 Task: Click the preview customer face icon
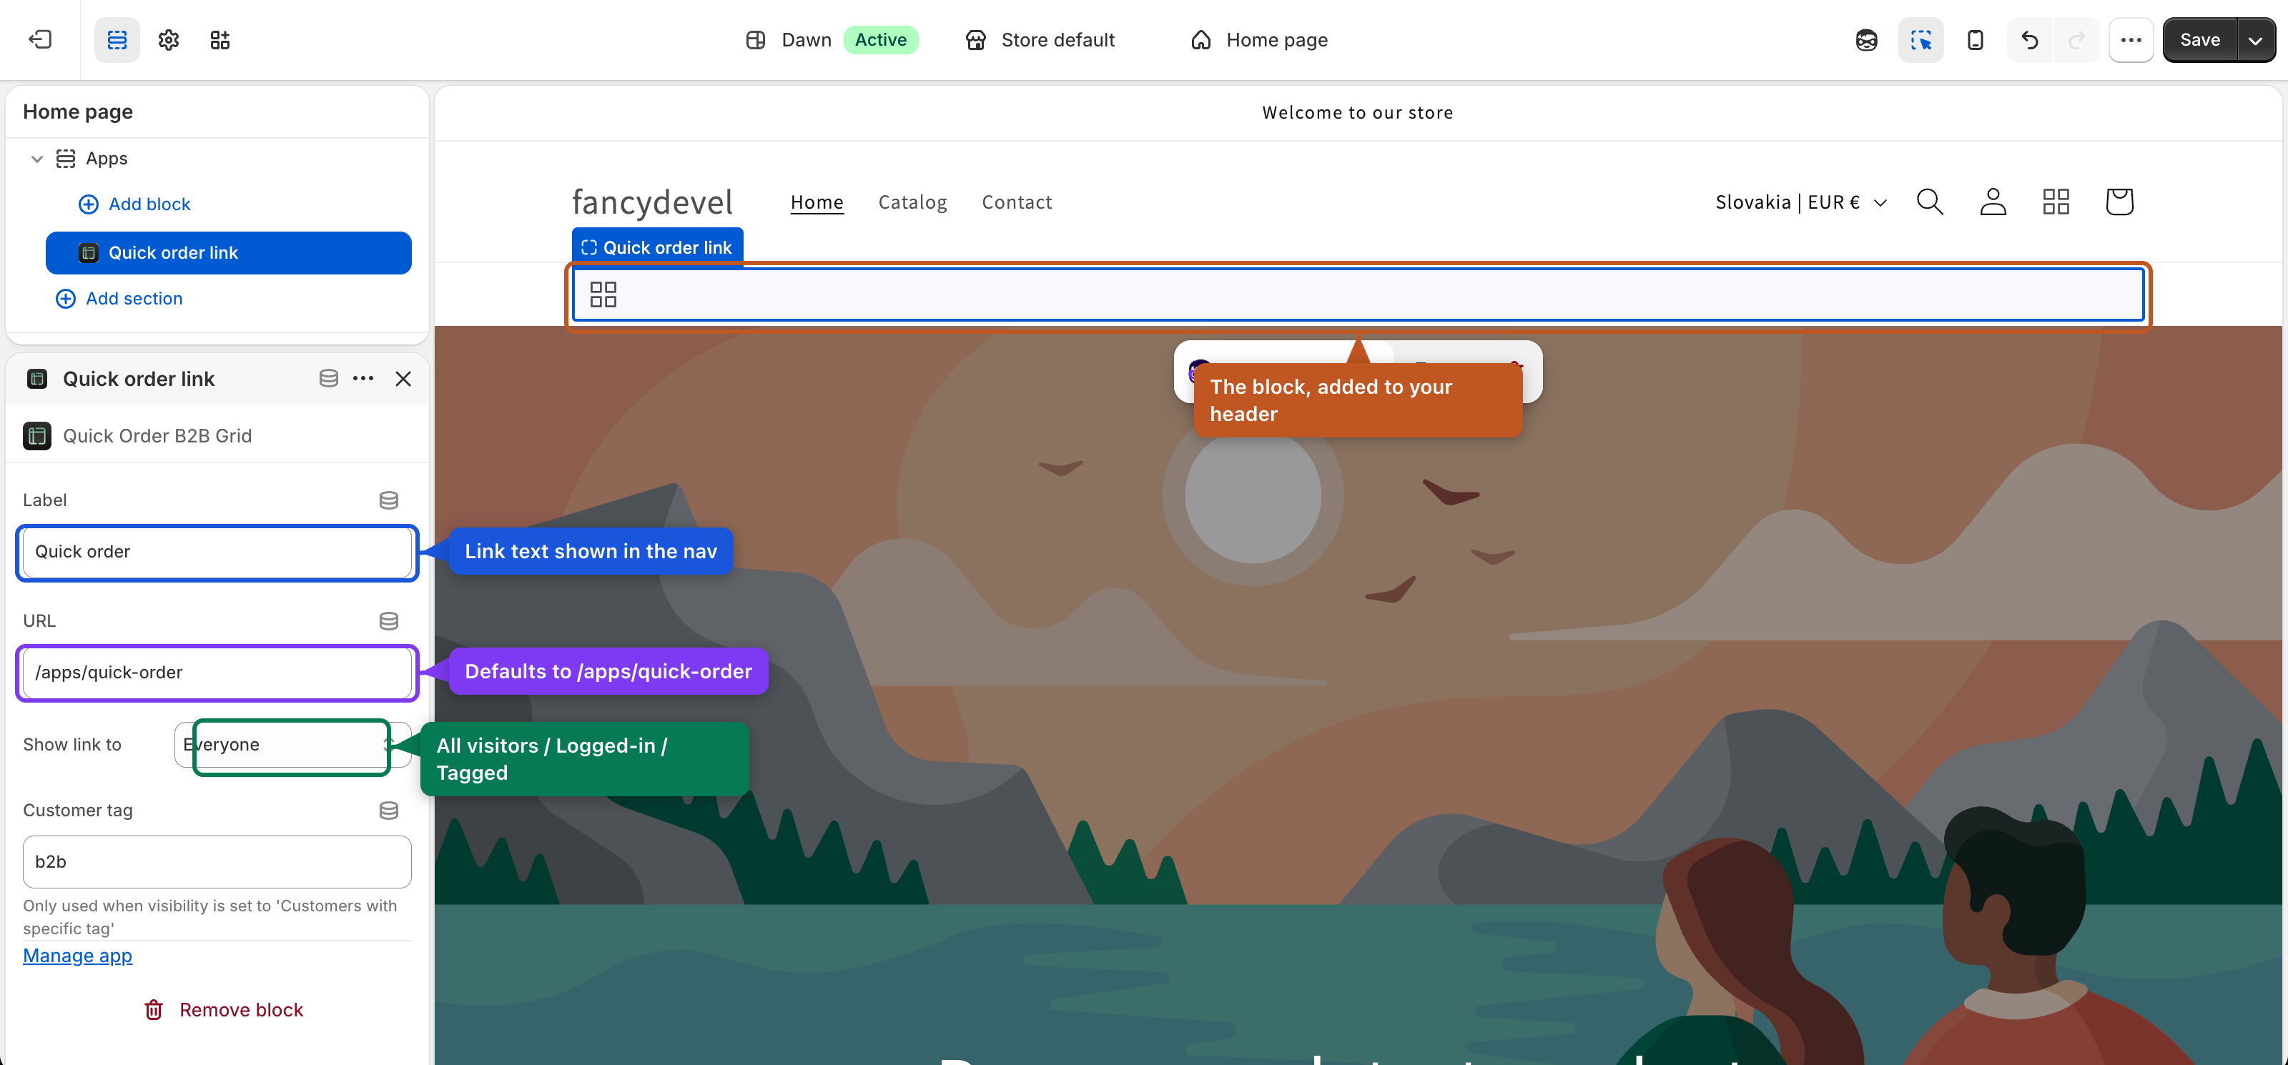(x=1866, y=39)
